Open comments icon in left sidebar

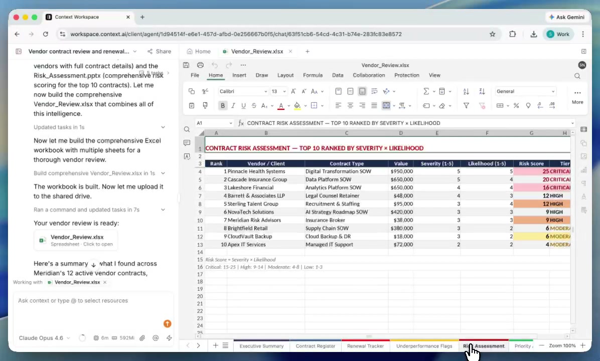(x=187, y=142)
